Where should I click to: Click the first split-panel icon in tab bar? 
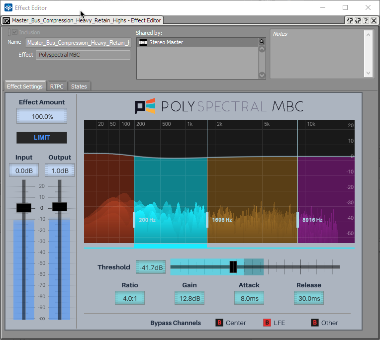(350, 21)
